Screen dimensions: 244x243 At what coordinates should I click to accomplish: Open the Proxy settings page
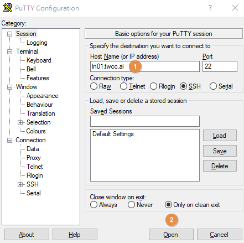(x=34, y=158)
